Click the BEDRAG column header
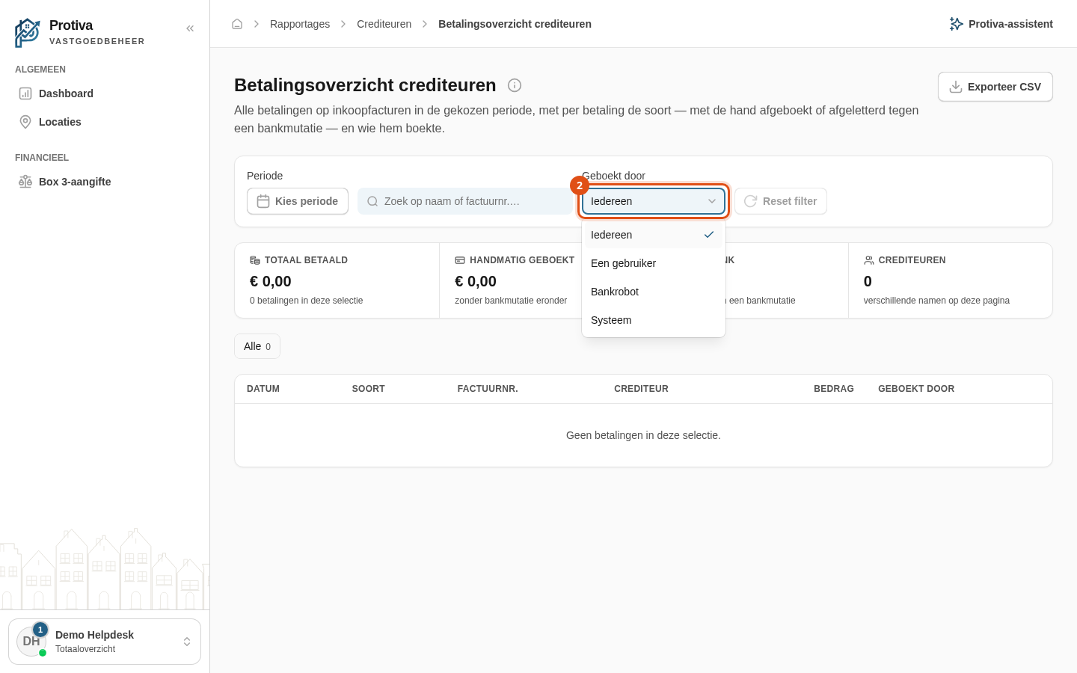 pos(834,389)
